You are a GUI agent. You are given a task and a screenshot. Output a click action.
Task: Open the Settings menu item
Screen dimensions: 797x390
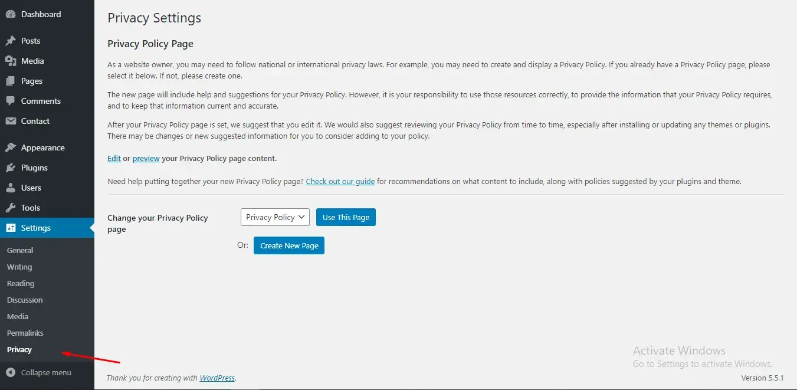click(36, 228)
